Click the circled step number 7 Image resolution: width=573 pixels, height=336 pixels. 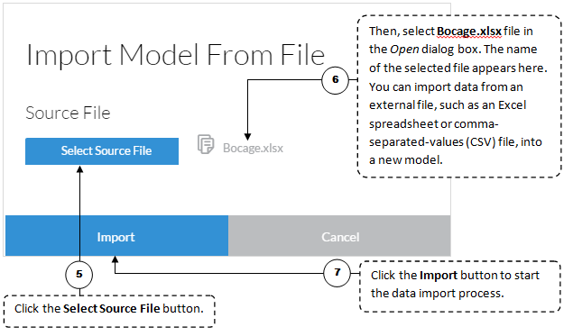pyautogui.click(x=337, y=273)
